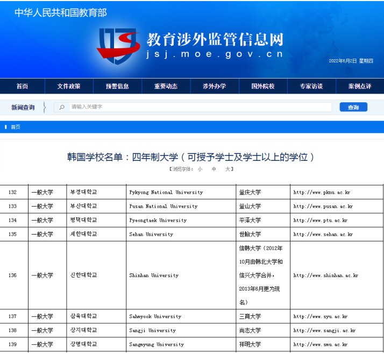Click the 中华人民共和国教育部 header text

point(60,13)
